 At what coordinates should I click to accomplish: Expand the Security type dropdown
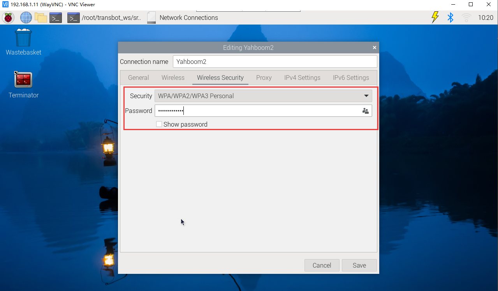click(x=263, y=96)
